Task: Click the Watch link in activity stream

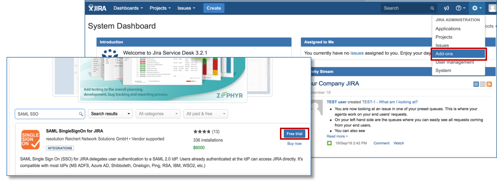Action: [399, 143]
